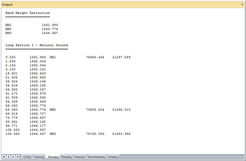The height and width of the screenshot is (161, 246).
Task: Jump to the first tab using the arrow
Action: 4,157
